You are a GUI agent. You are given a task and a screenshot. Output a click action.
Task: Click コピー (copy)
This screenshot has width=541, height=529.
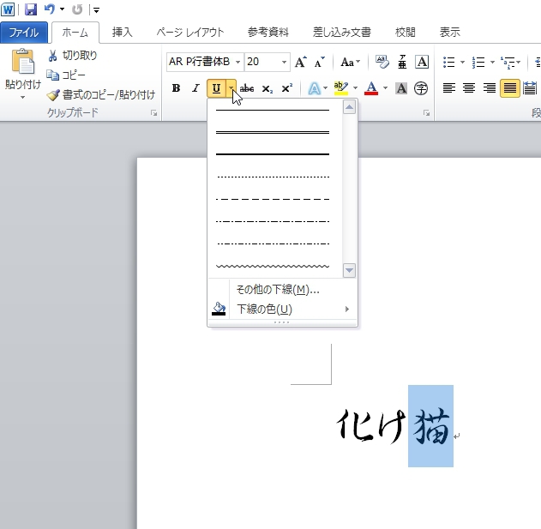[65, 75]
